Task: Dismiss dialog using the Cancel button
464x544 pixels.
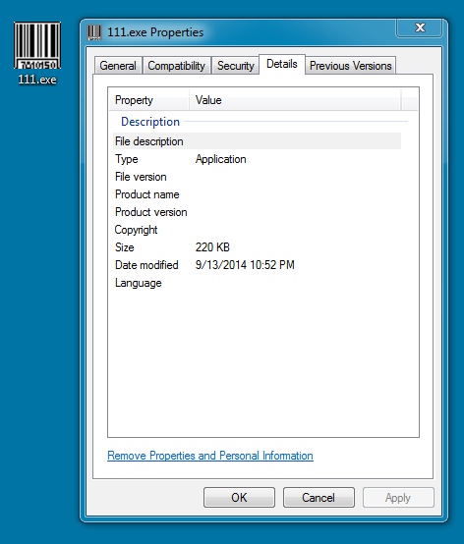Action: [x=319, y=498]
